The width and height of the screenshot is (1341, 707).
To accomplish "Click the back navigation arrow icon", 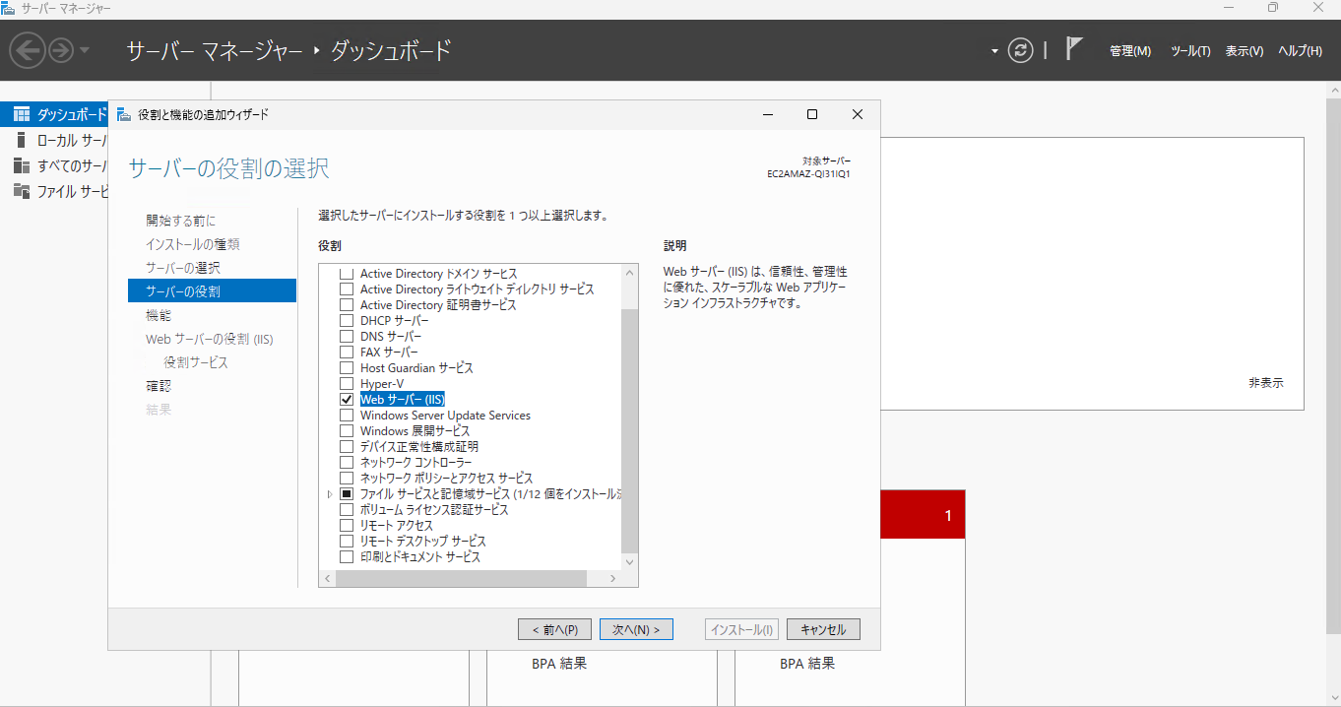I will pyautogui.click(x=28, y=50).
